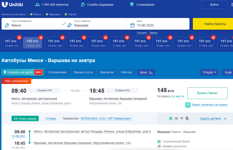Sort results by Rating

(x=127, y=72)
